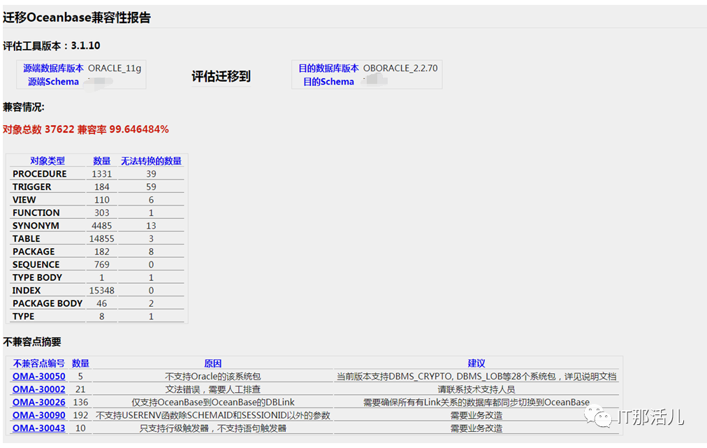Click the SYNONYM count 4485
This screenshot has width=707, height=448.
click(102, 226)
